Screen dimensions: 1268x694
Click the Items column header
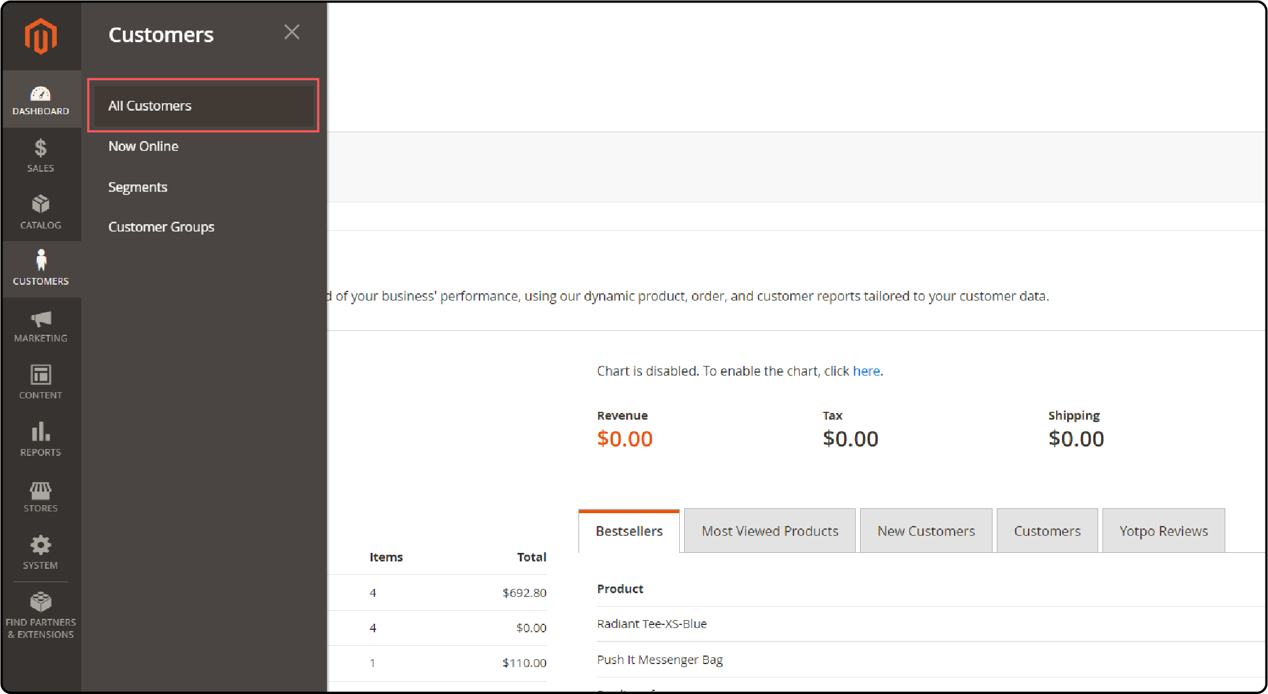point(386,557)
